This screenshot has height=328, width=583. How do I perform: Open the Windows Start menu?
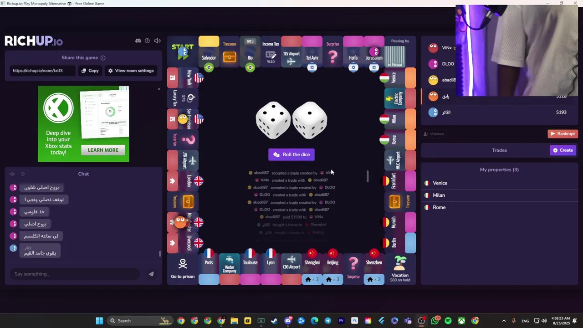click(99, 321)
